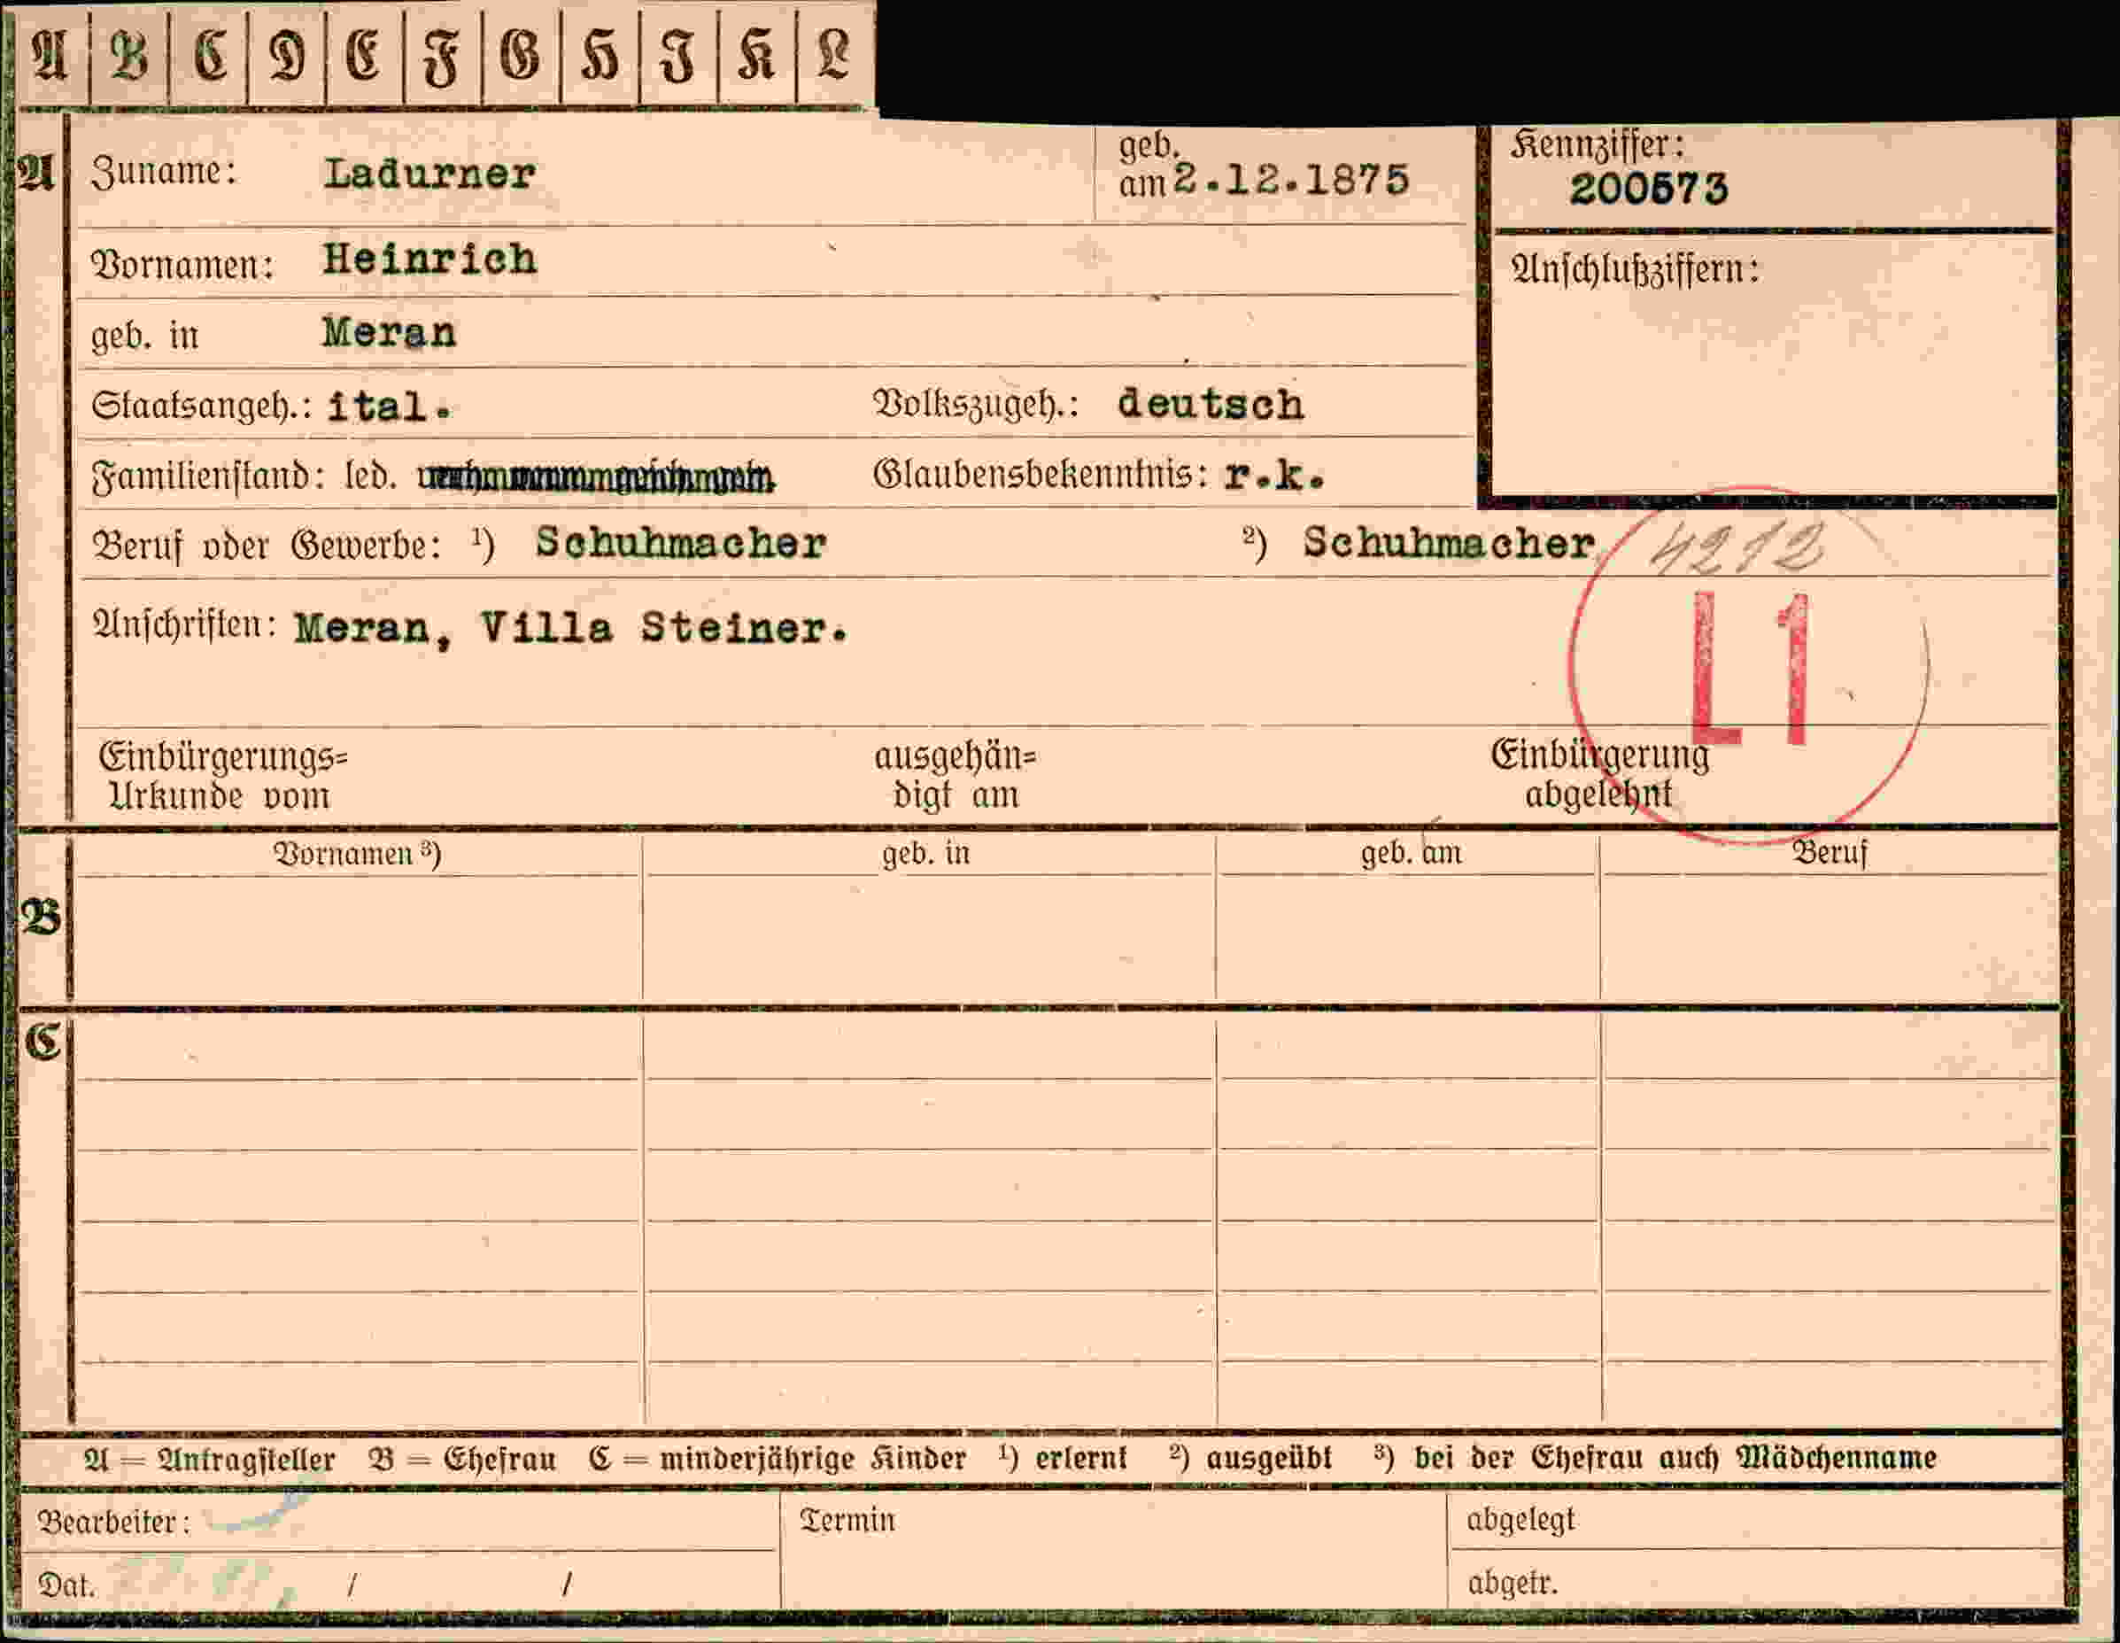2120x1643 pixels.
Task: Click the 'Anschriften:' label
Action: (184, 624)
